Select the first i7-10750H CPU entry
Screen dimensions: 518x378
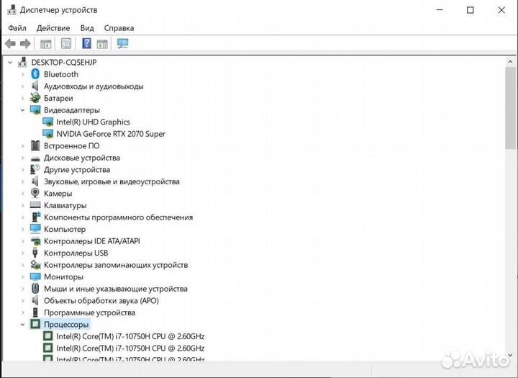(x=130, y=336)
